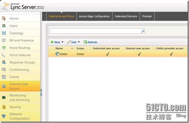
Task: Click the Voice Features phone icon
Action: 4,55
